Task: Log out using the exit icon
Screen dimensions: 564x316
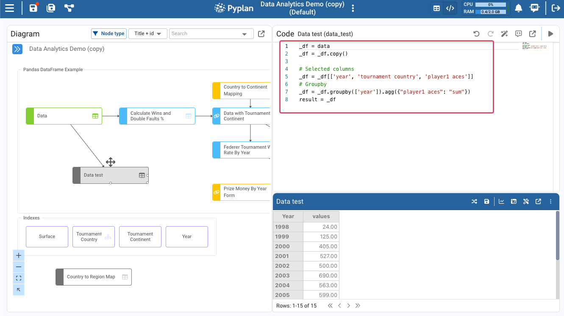Action: coord(556,8)
